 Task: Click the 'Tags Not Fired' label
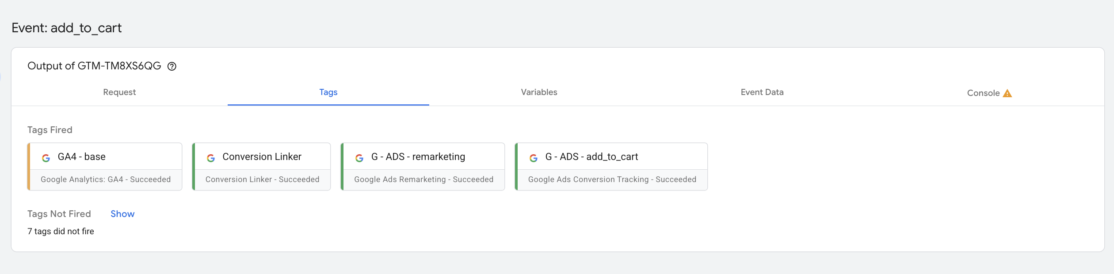(x=59, y=214)
